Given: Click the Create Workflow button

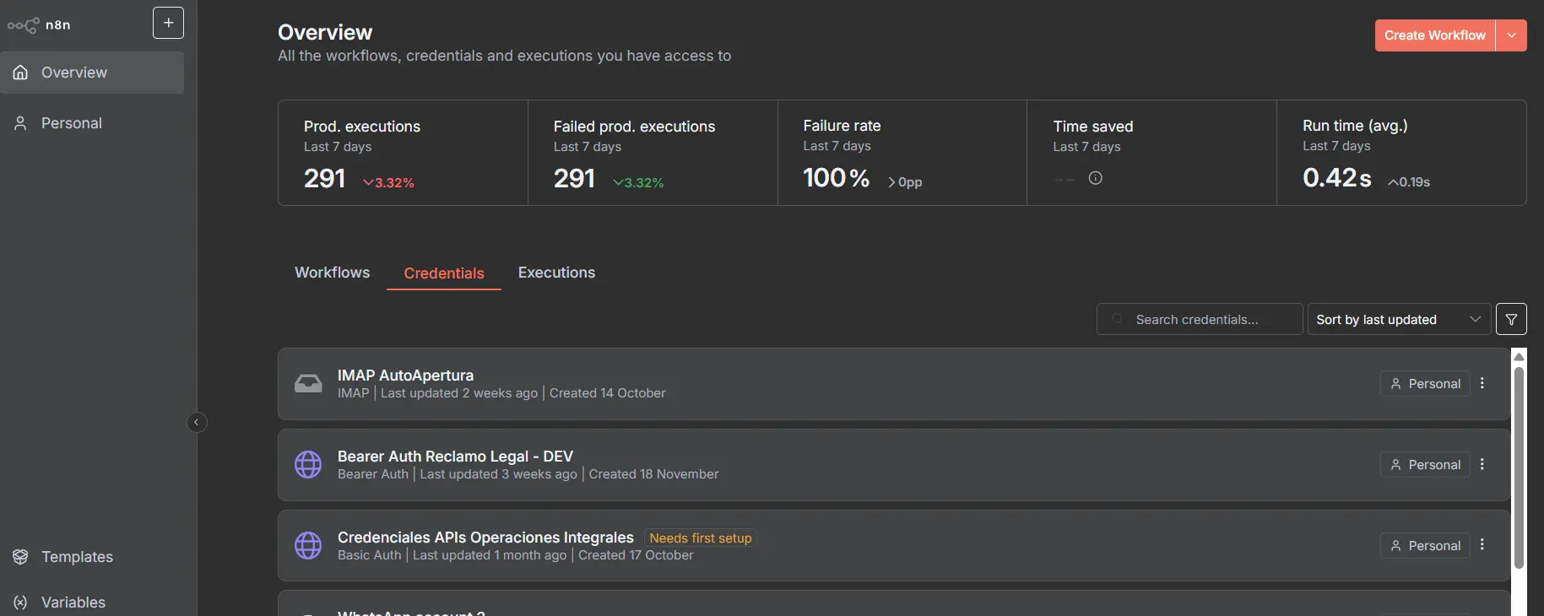Looking at the screenshot, I should pos(1434,35).
